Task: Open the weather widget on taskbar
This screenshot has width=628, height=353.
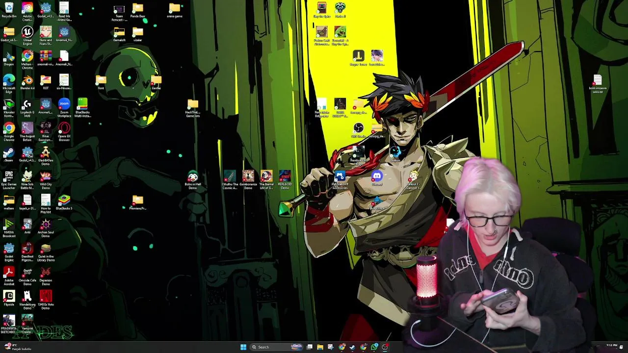Action: (18, 347)
